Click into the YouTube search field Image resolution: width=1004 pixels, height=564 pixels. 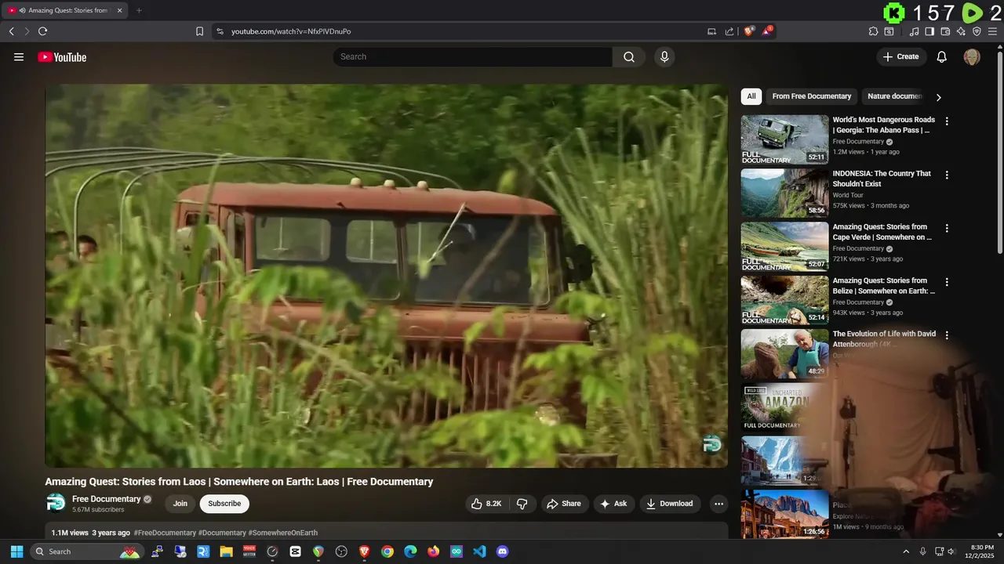coord(473,56)
